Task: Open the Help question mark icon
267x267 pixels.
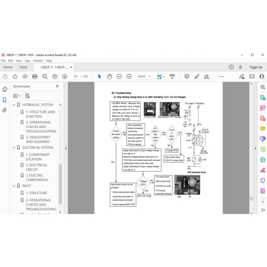Action: 231,67
